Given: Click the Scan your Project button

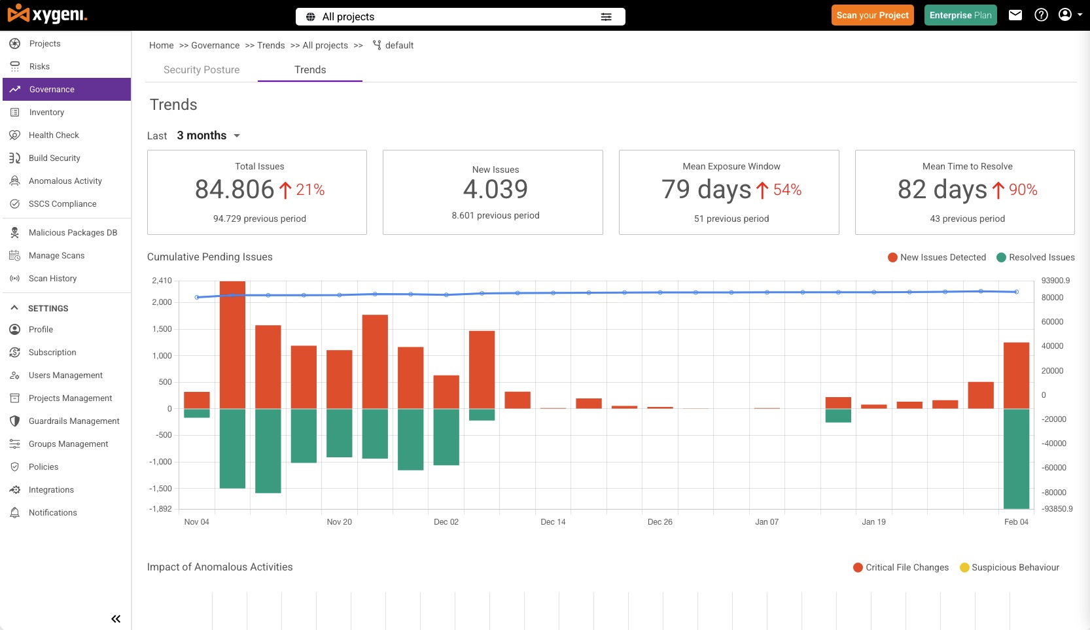Looking at the screenshot, I should 873,15.
